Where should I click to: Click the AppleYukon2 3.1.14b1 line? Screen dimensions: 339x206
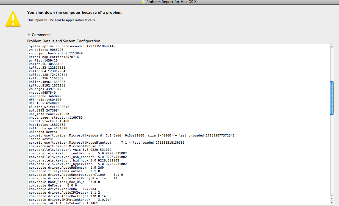coord(63,203)
